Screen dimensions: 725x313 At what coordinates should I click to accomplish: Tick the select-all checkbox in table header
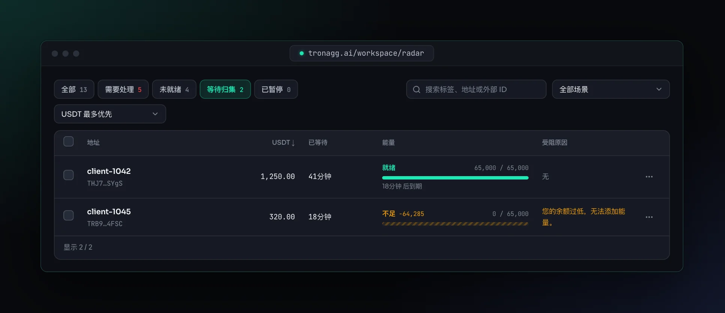(x=69, y=141)
